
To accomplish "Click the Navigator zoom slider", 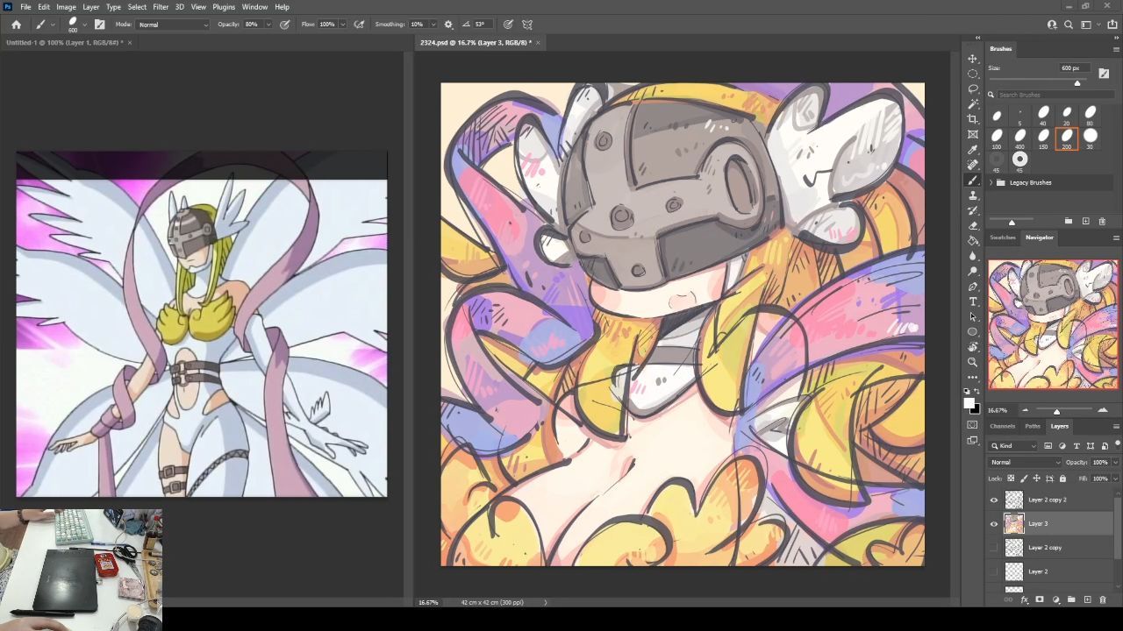I will click(x=1056, y=410).
